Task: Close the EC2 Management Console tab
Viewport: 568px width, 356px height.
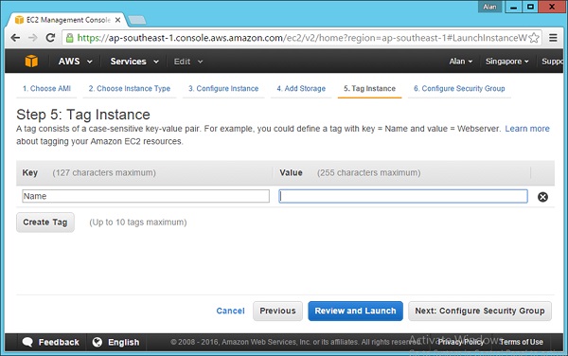Action: [x=117, y=20]
